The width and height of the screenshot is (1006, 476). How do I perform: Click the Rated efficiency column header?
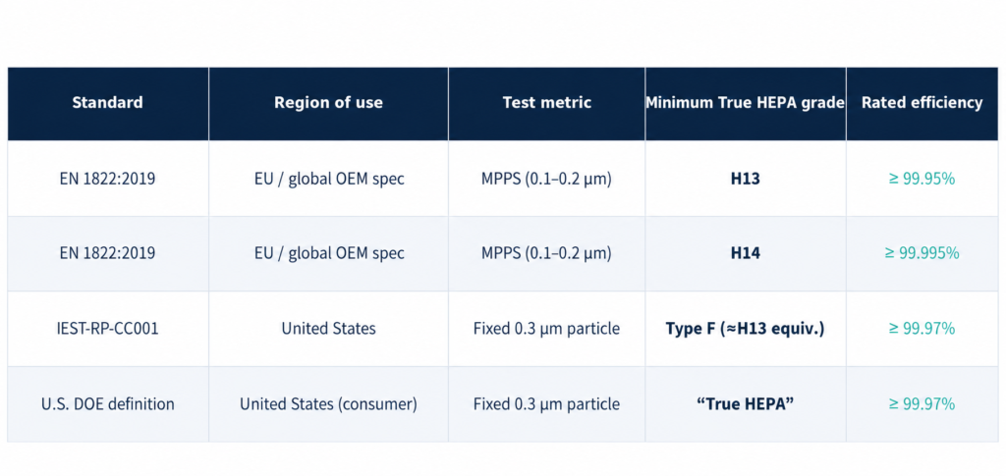[922, 102]
